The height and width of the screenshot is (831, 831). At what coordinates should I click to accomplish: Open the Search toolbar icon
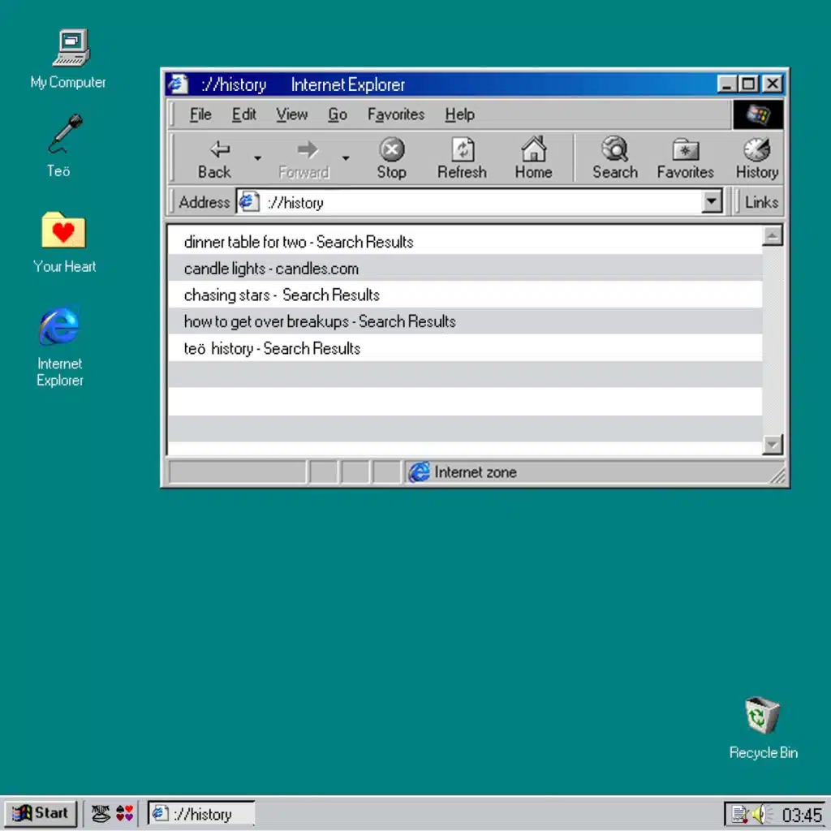pos(614,150)
